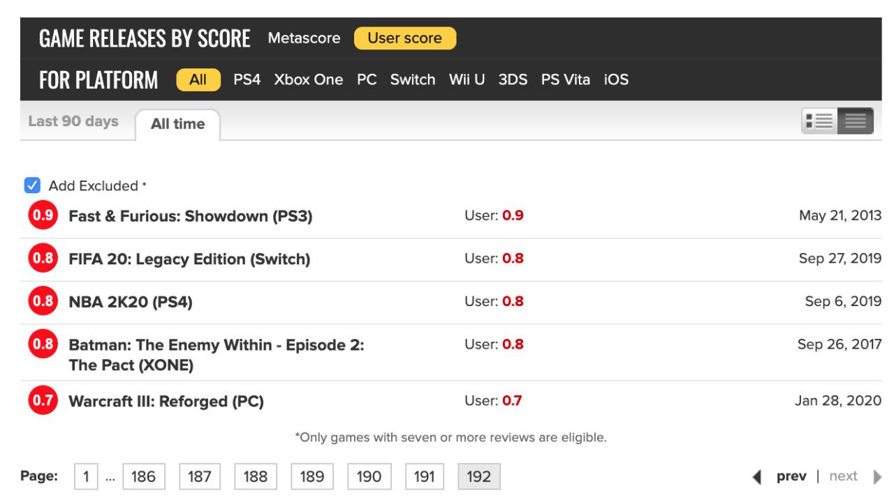Image resolution: width=894 pixels, height=502 pixels.
Task: Go to page 188
Action: pos(256,477)
